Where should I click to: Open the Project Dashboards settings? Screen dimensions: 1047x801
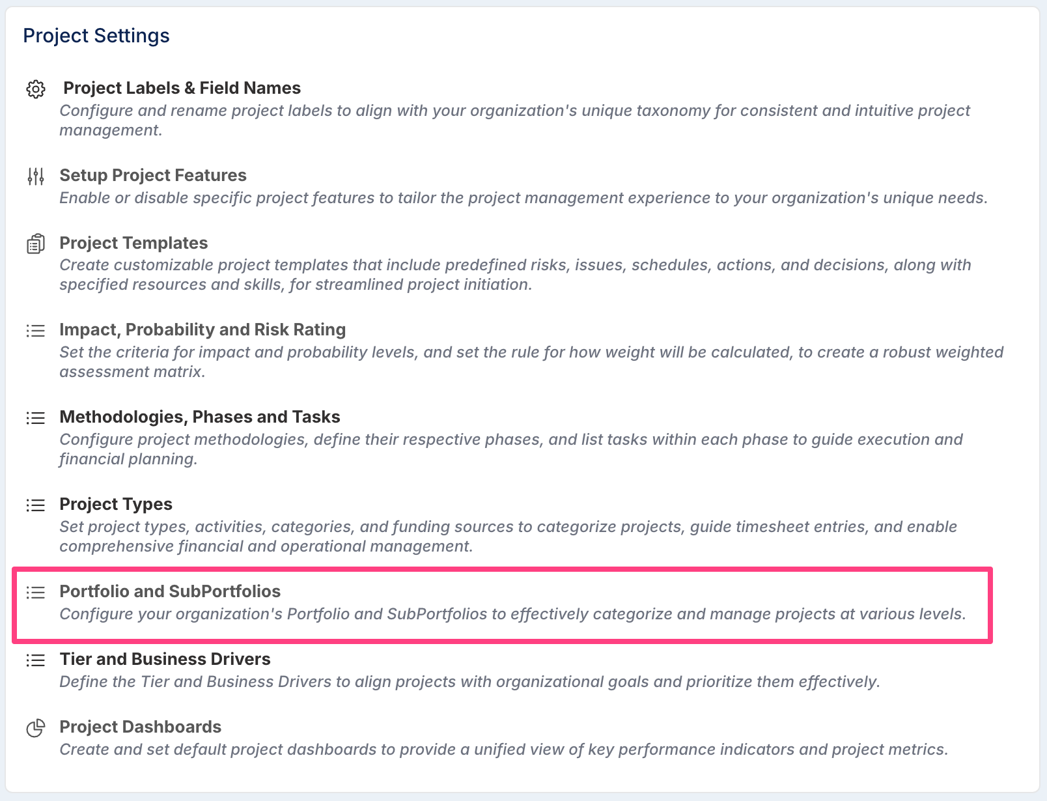click(141, 727)
